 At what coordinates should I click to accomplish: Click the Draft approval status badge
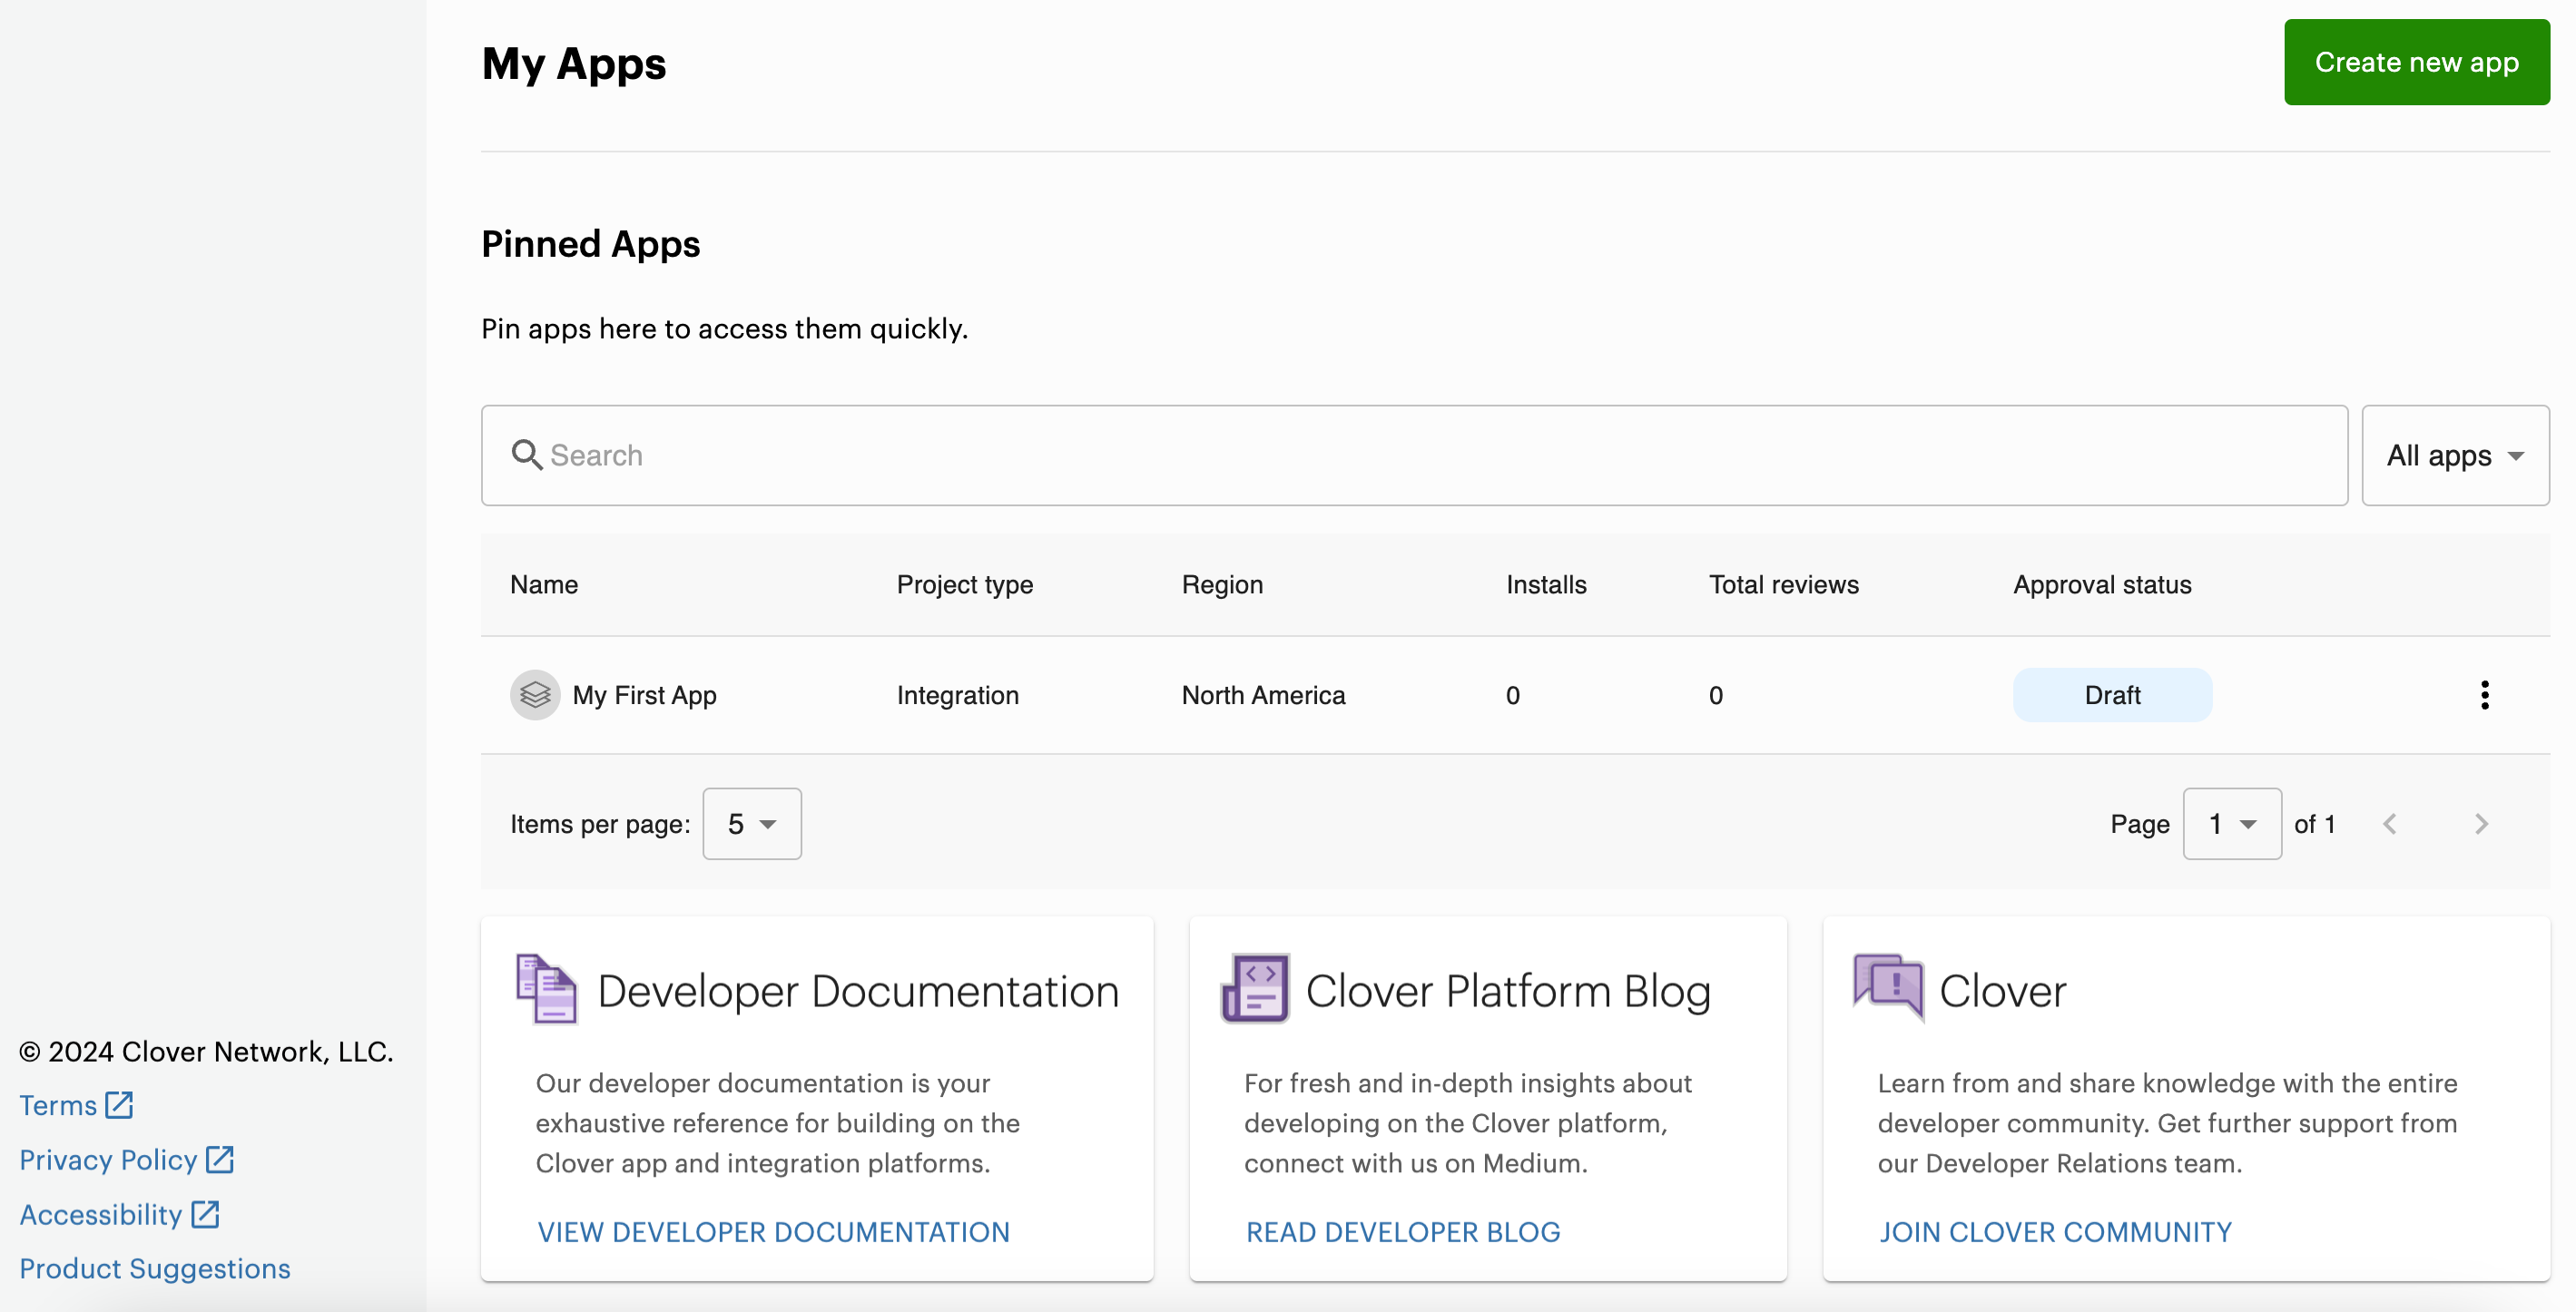(2112, 694)
